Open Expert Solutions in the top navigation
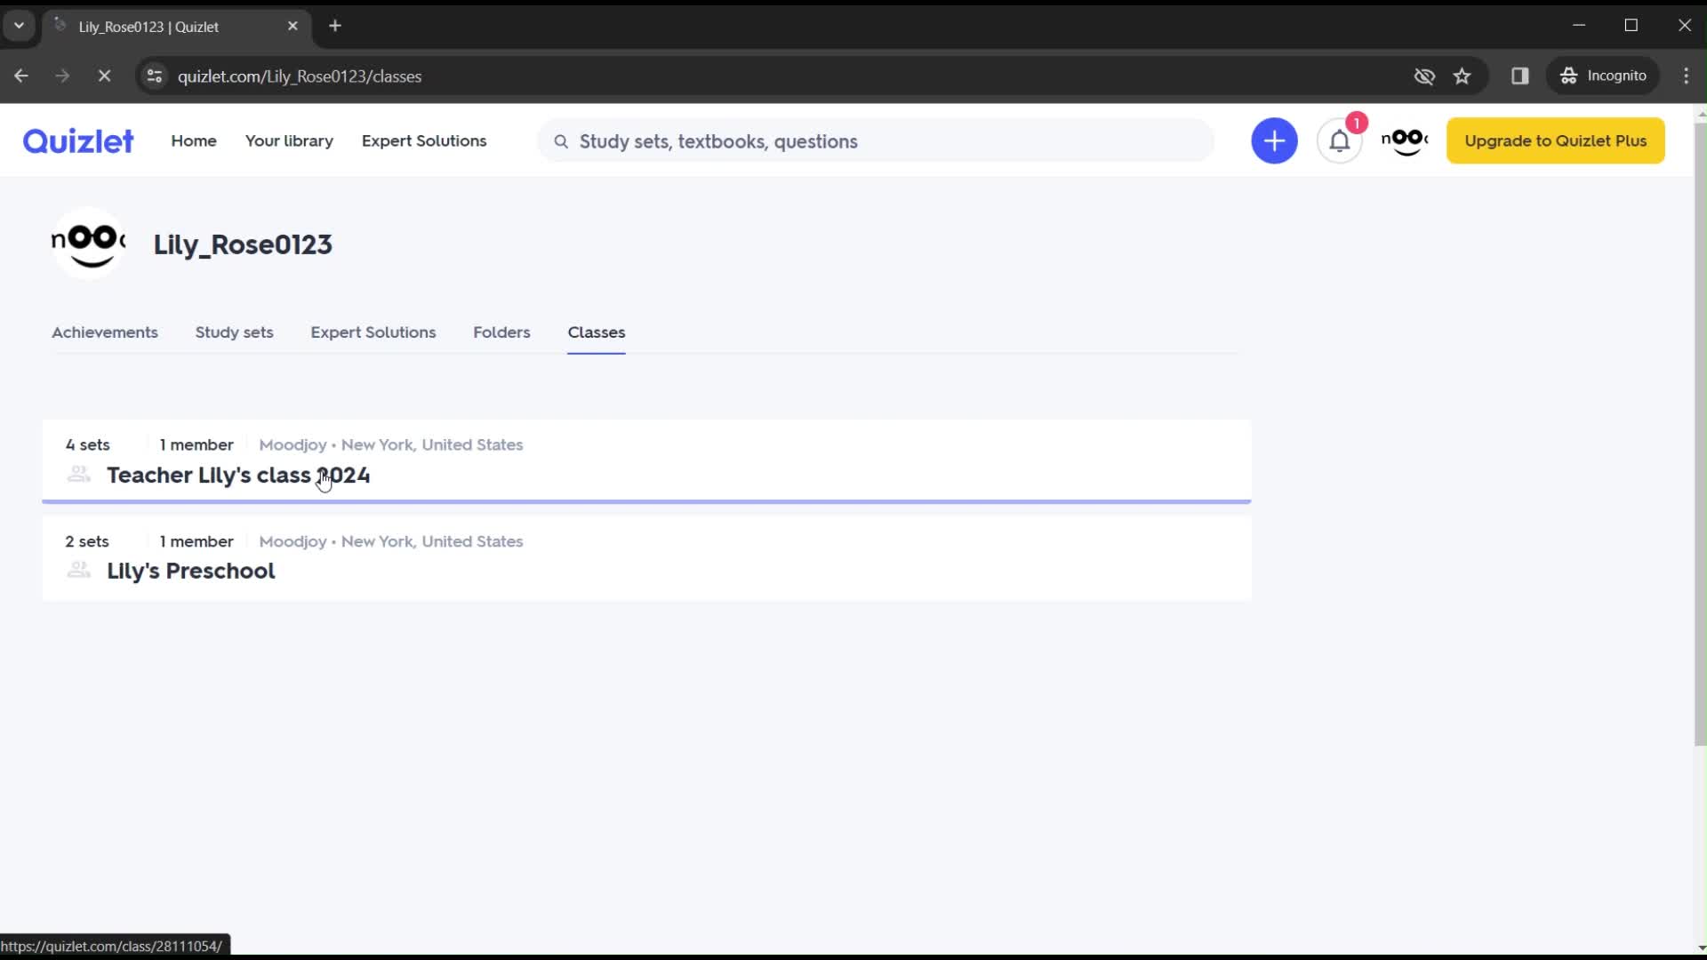 [424, 140]
